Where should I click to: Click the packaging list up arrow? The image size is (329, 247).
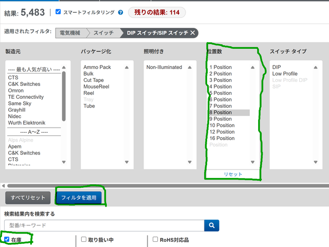127,67
